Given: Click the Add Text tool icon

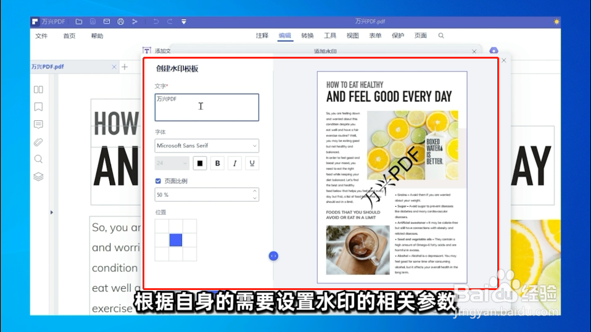Looking at the screenshot, I should (147, 51).
